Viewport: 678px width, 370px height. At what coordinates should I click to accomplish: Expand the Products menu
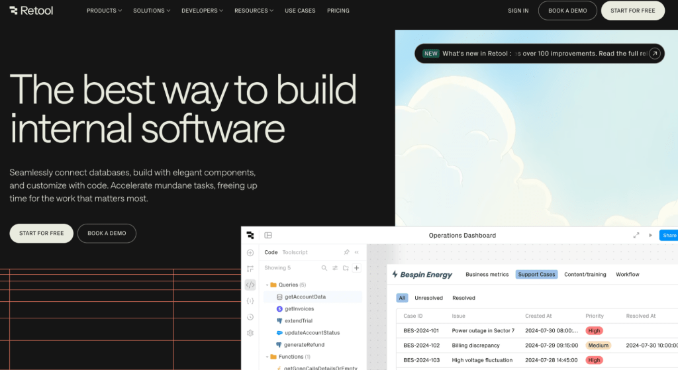104,11
